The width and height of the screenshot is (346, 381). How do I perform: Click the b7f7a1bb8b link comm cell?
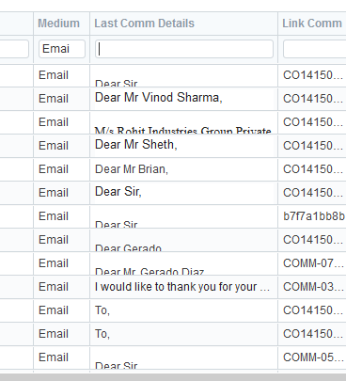pyautogui.click(x=314, y=216)
